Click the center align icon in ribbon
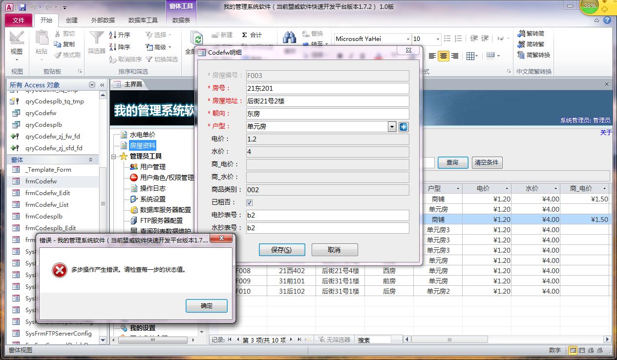 pyautogui.click(x=443, y=56)
